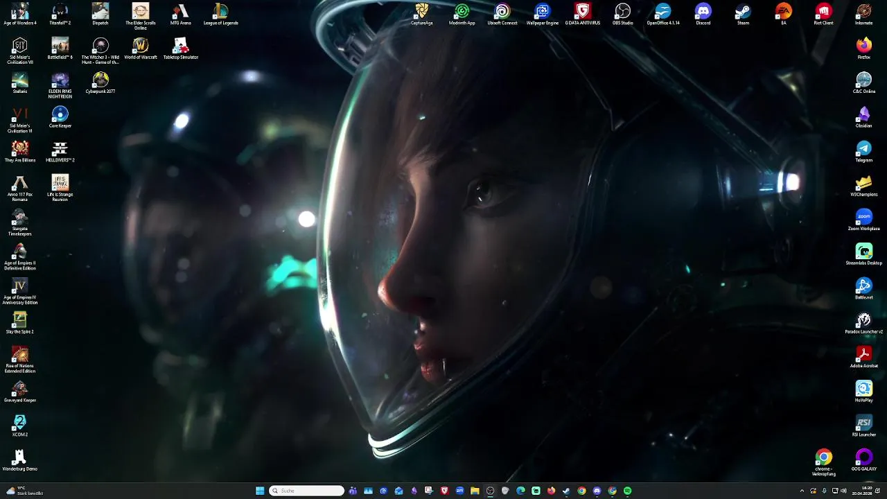Select the OpenOffice 4.1.14 icon

[x=663, y=14]
